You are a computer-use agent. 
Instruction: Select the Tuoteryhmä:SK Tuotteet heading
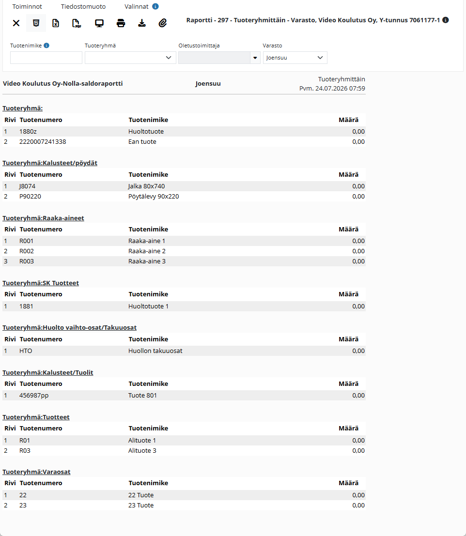(x=41, y=283)
